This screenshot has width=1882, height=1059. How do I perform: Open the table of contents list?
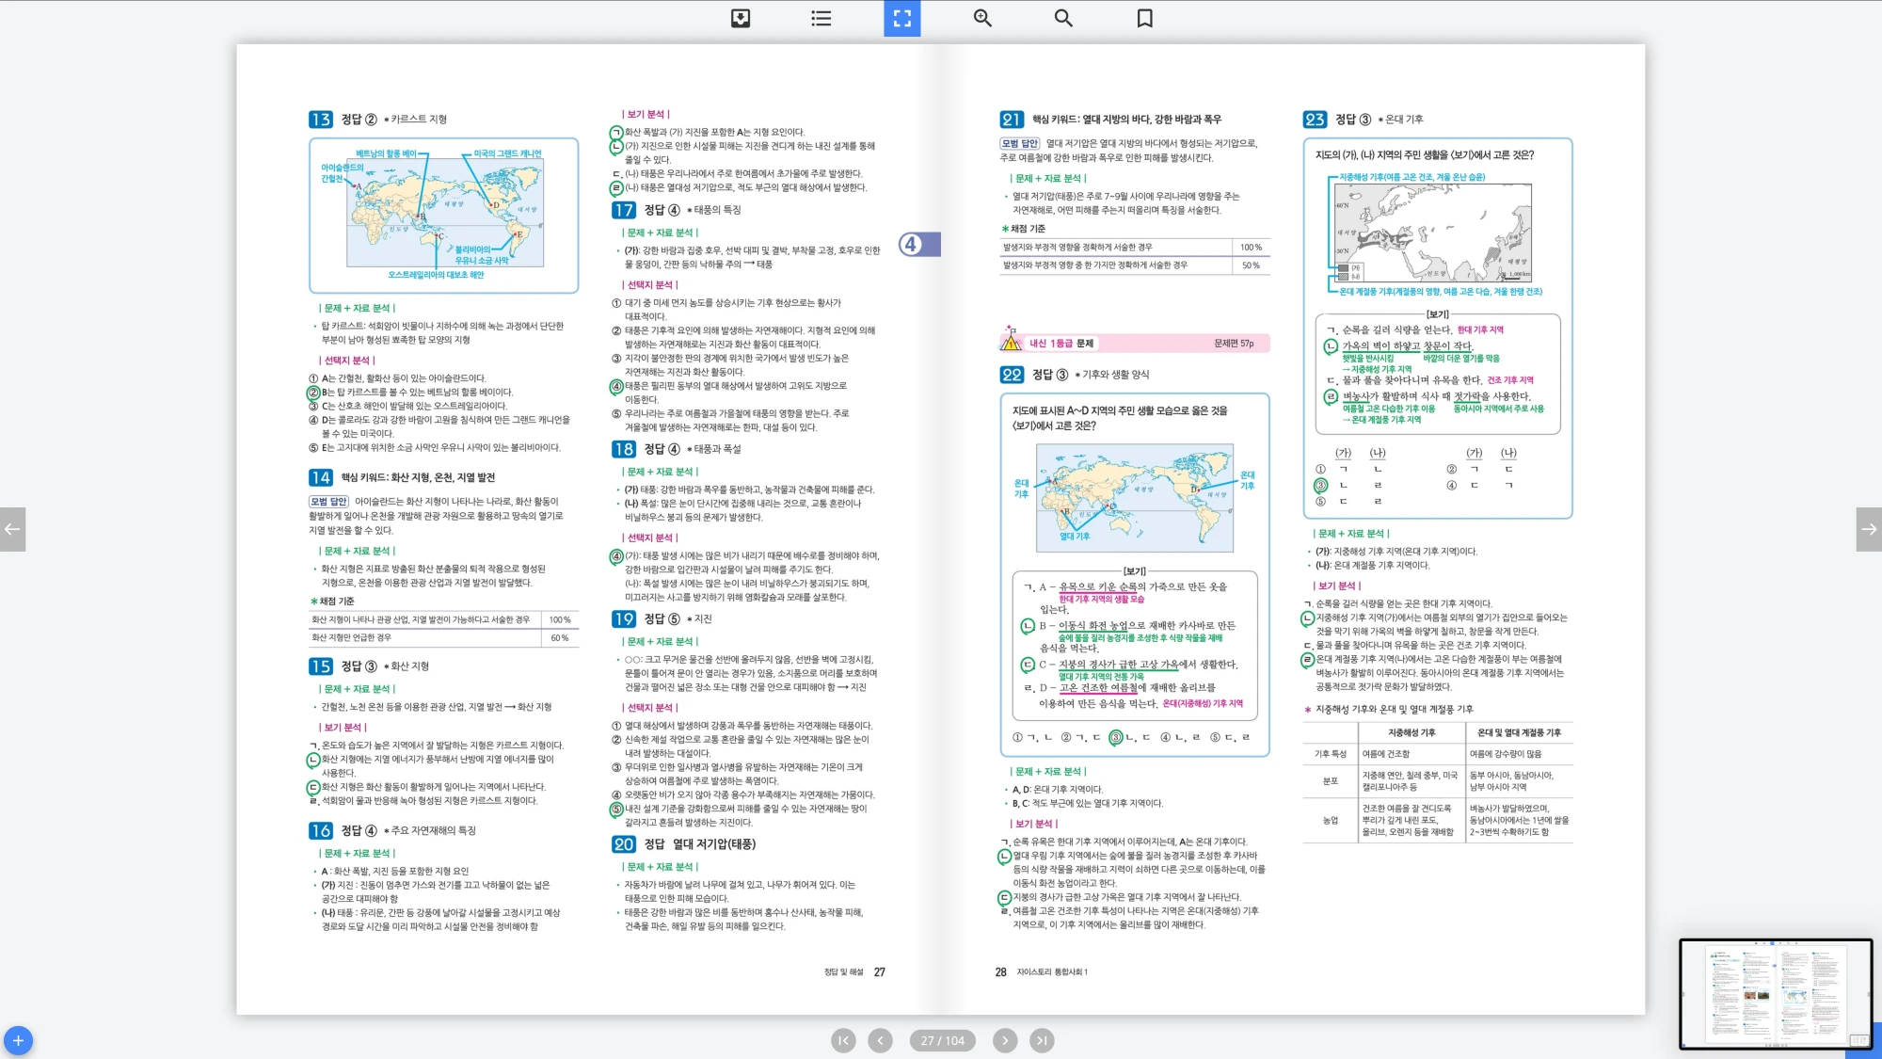(821, 18)
